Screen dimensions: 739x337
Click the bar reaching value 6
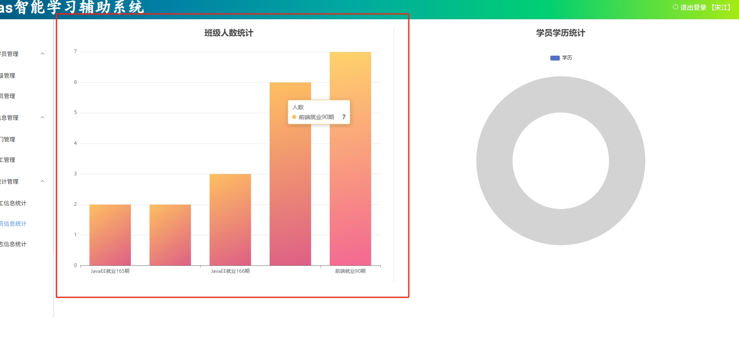point(290,184)
